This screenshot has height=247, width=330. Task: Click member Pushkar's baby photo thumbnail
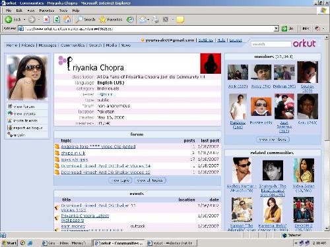coord(261,107)
